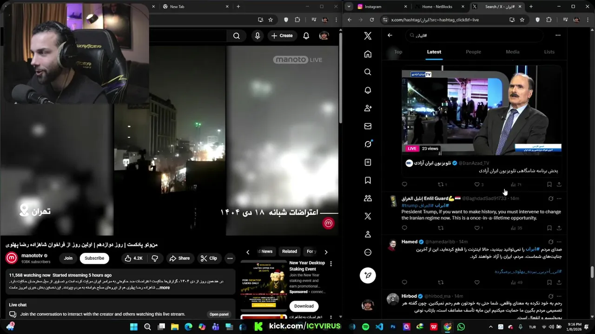Image resolution: width=595 pixels, height=334 pixels.
Task: Join the manototv channel
Action: tap(68, 258)
